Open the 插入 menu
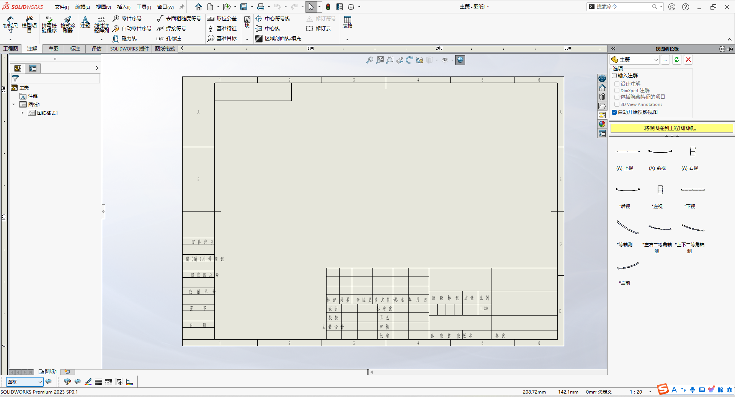735x397 pixels. tap(123, 7)
